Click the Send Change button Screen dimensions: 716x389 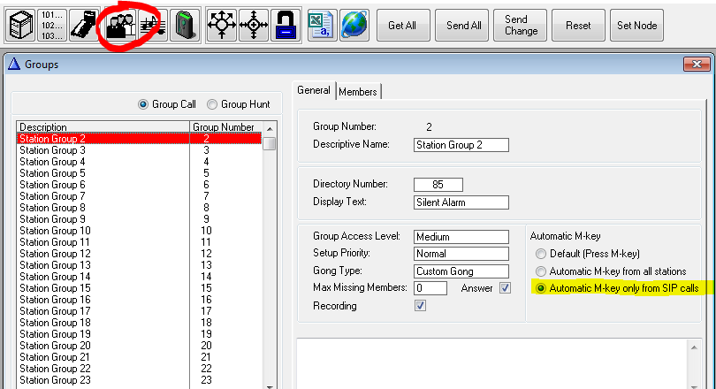pyautogui.click(x=521, y=25)
